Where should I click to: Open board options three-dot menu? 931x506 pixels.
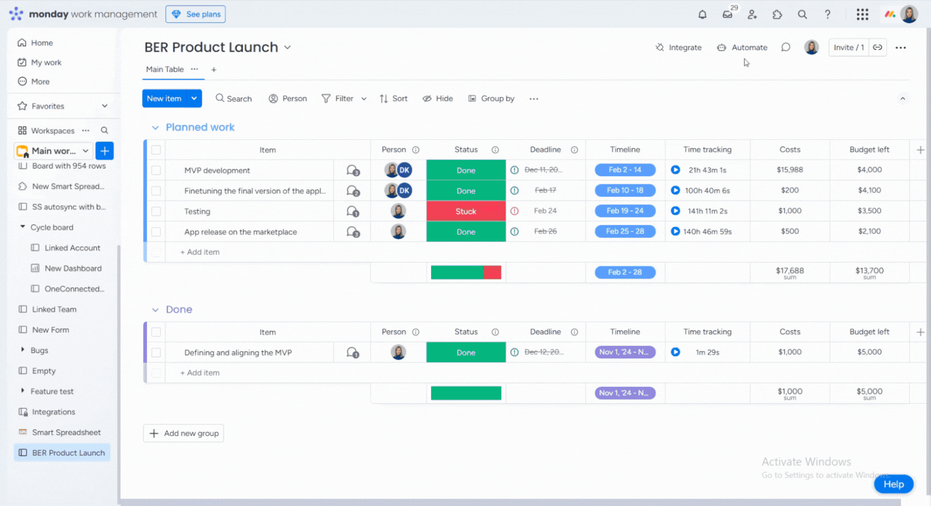click(x=901, y=47)
